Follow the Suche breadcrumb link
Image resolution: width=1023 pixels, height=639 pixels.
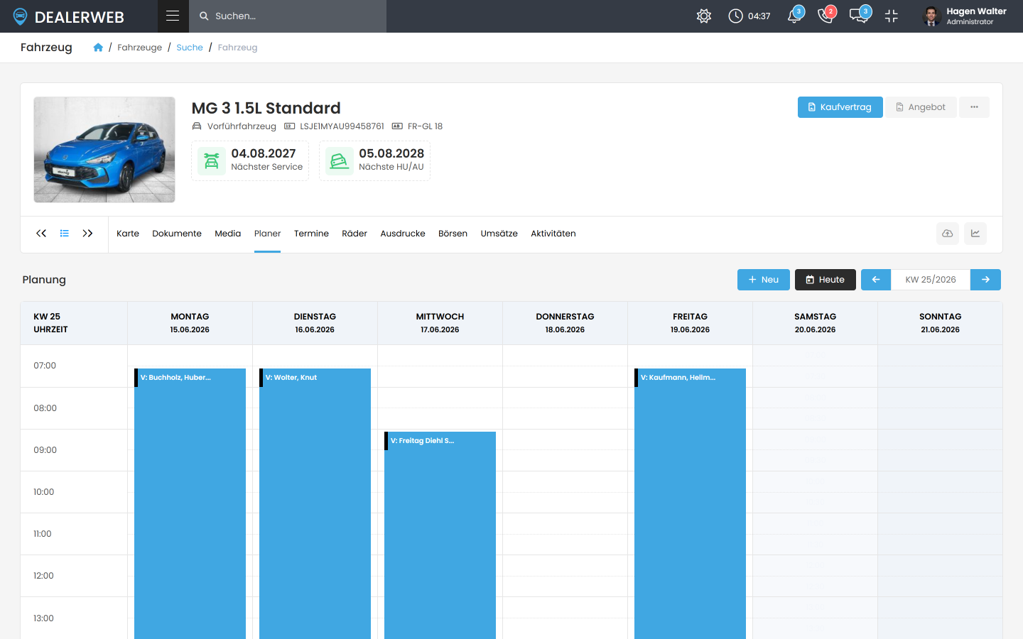click(x=190, y=48)
